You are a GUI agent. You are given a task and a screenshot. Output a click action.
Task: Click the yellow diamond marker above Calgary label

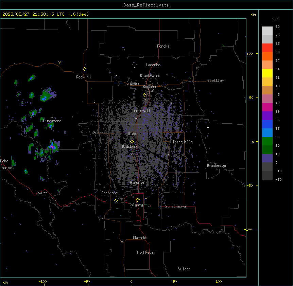[x=138, y=200]
